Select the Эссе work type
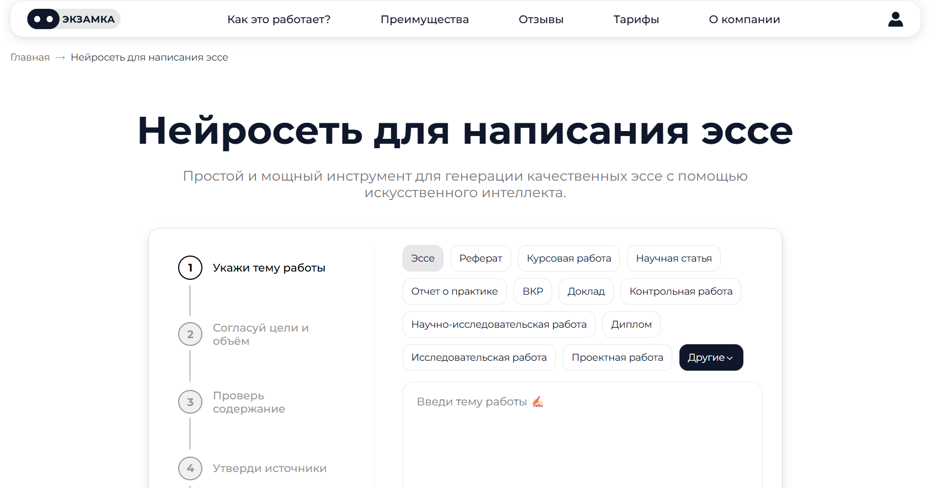Viewport: 932px width, 488px height. point(423,258)
